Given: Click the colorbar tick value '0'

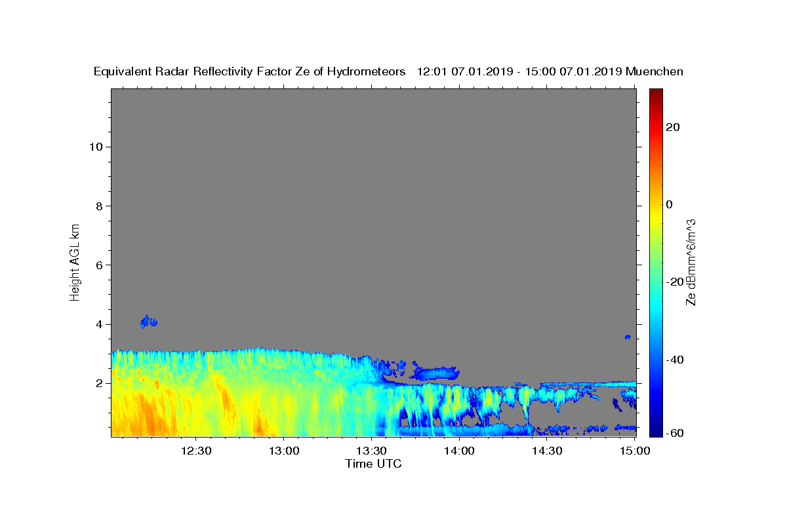Looking at the screenshot, I should pos(670,204).
